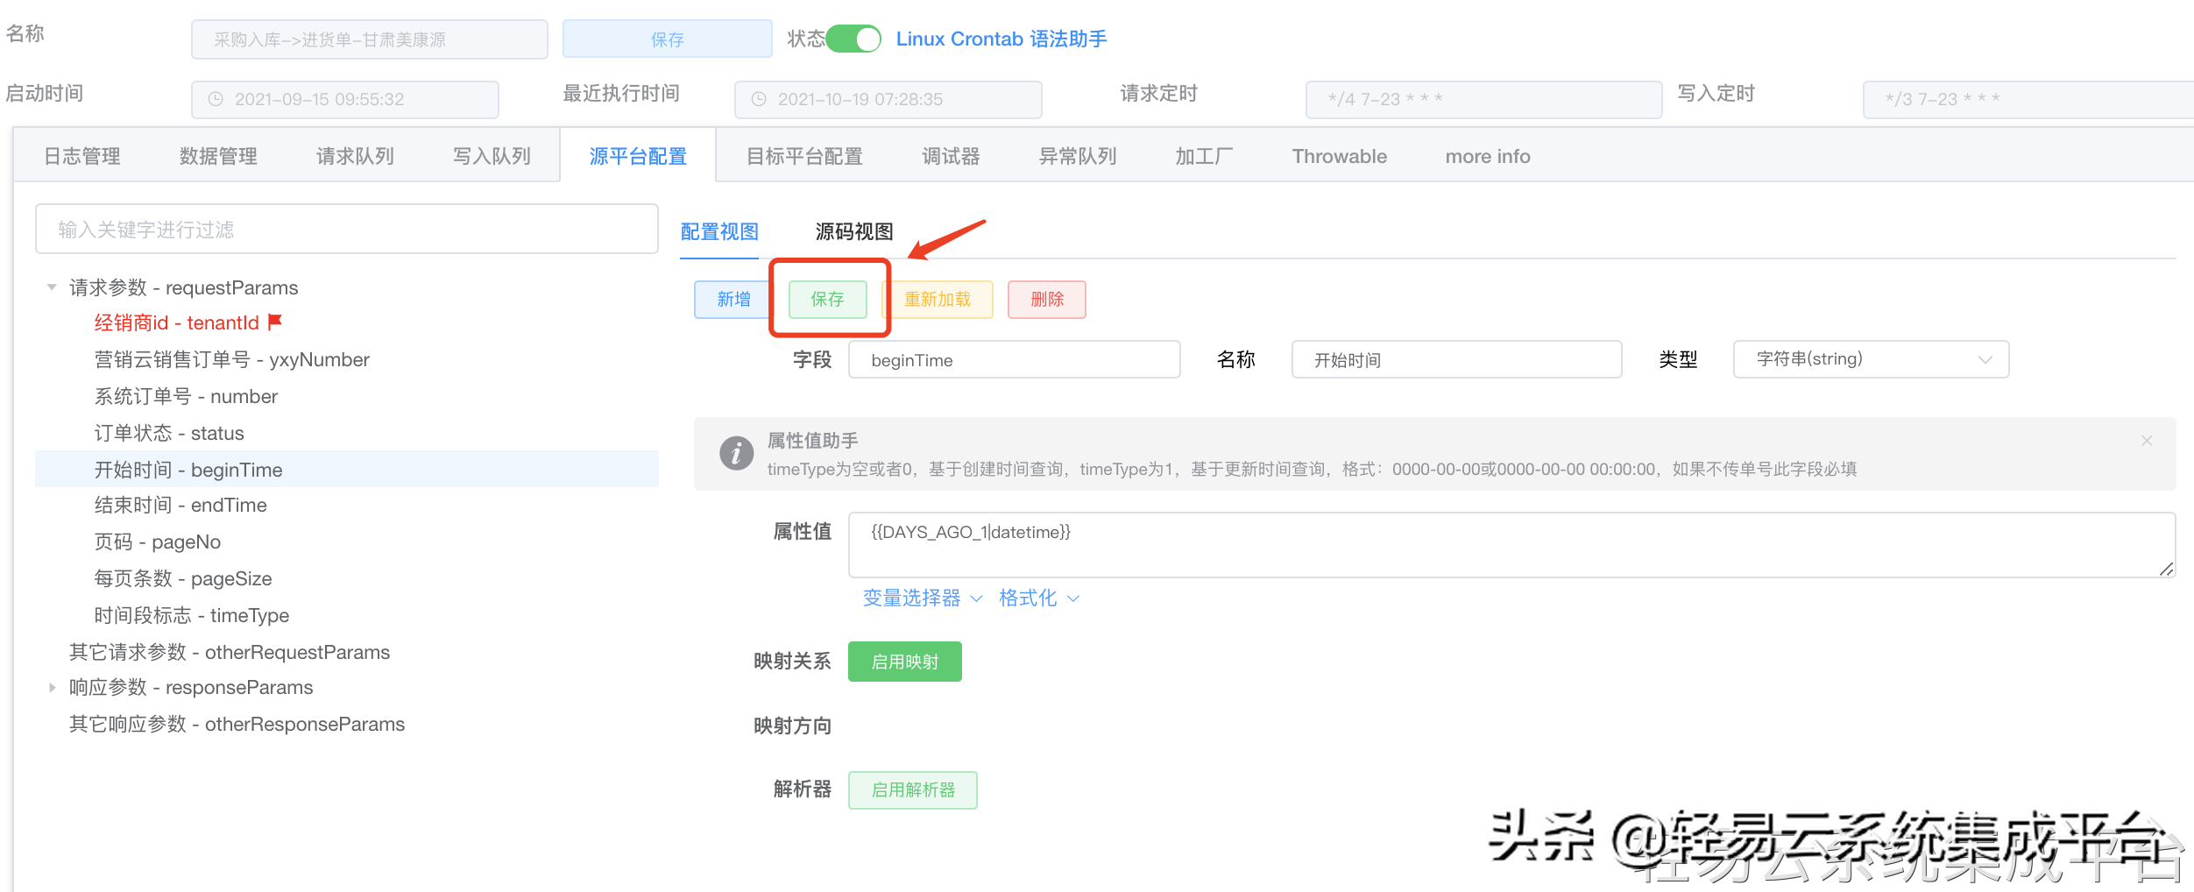Click the 启用映射 button

pyautogui.click(x=904, y=662)
